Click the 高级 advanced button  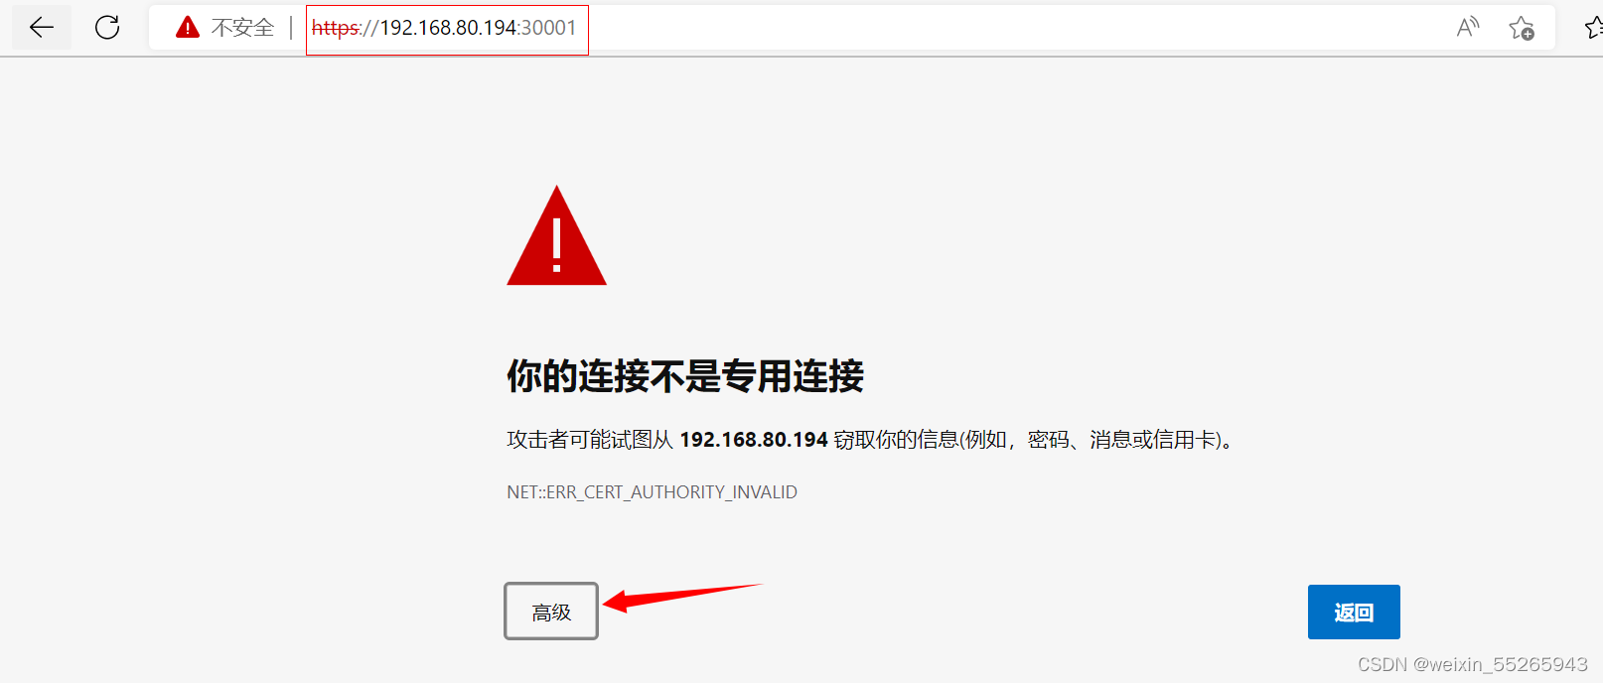(551, 612)
